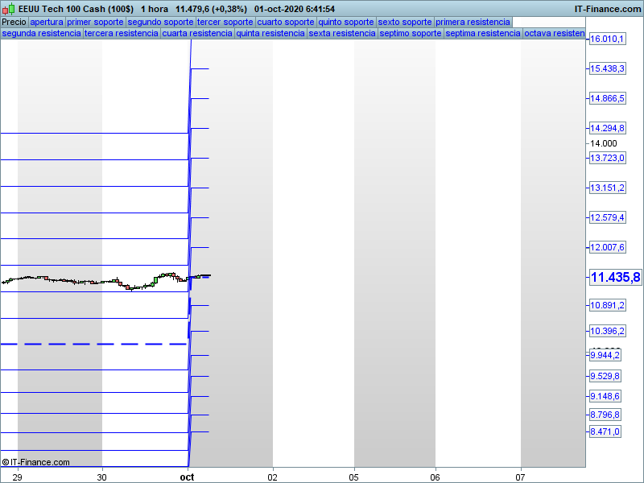Click the 29 date on time axis
The width and height of the screenshot is (644, 483).
point(17,477)
